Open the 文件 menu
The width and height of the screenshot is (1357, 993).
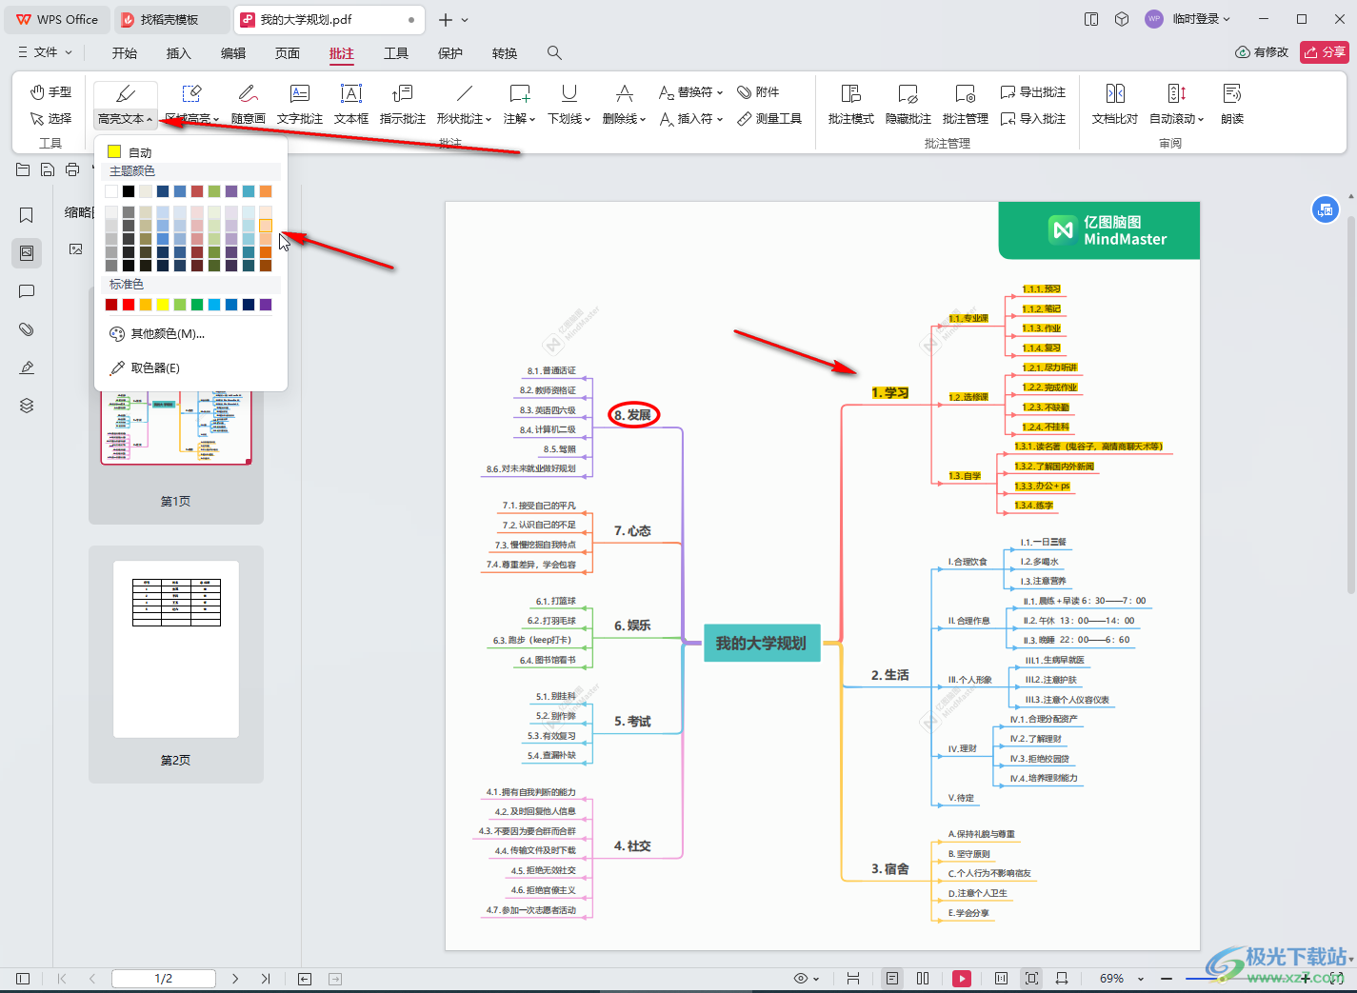click(x=45, y=52)
